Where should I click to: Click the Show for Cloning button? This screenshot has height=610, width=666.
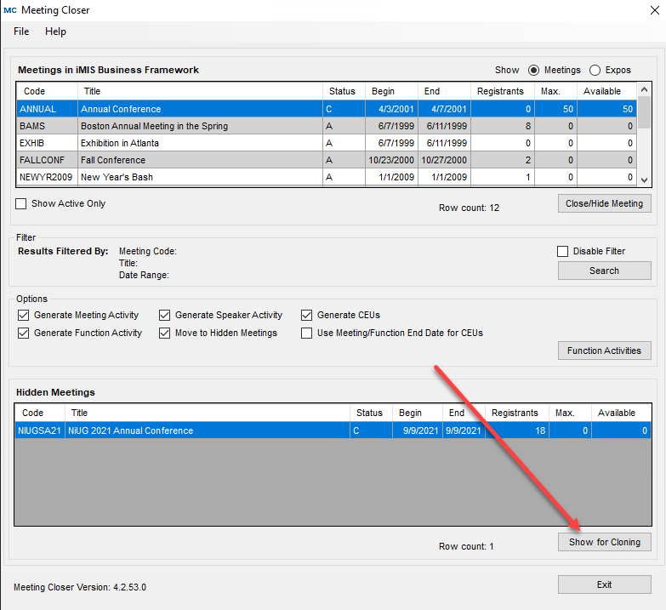[x=604, y=542]
